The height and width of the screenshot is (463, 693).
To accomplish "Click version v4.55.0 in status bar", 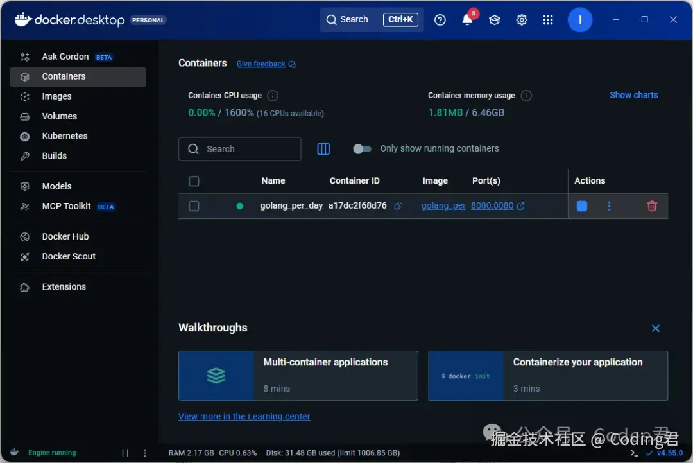I will pos(669,453).
